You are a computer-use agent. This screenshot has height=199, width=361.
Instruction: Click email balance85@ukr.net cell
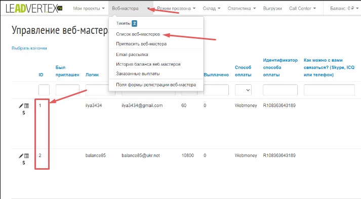[x=141, y=156]
